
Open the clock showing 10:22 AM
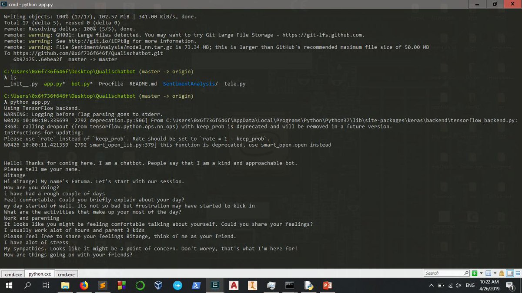489,285
